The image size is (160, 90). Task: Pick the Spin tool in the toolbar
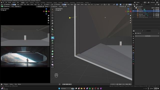52,54
